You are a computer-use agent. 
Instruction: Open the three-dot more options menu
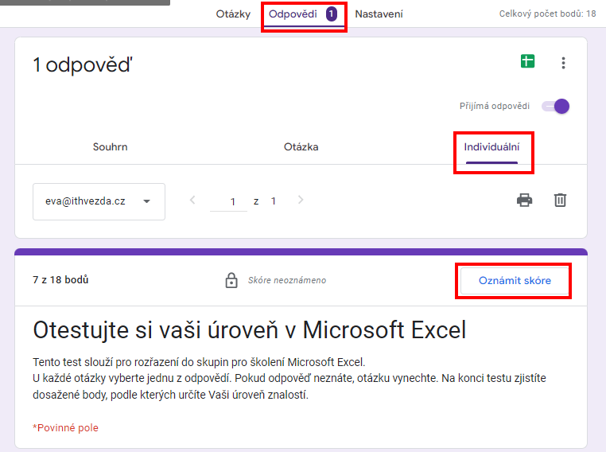click(x=564, y=63)
